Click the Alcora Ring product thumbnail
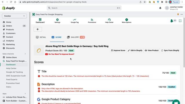The width and height of the screenshot is (185, 104). coord(39,51)
